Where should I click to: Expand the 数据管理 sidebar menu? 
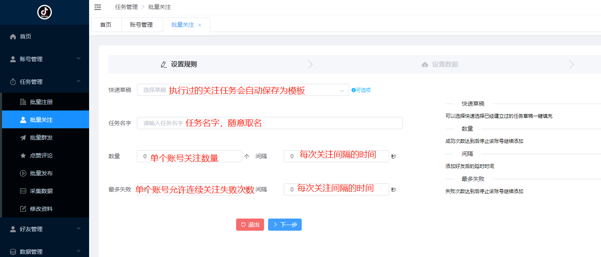pyautogui.click(x=45, y=252)
